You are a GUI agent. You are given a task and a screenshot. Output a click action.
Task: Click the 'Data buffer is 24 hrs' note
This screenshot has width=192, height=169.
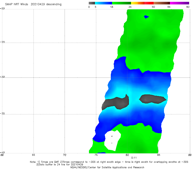[x=60, y=165]
